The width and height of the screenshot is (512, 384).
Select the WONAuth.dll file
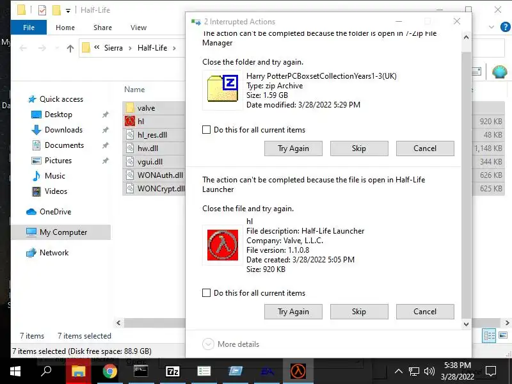pos(154,175)
